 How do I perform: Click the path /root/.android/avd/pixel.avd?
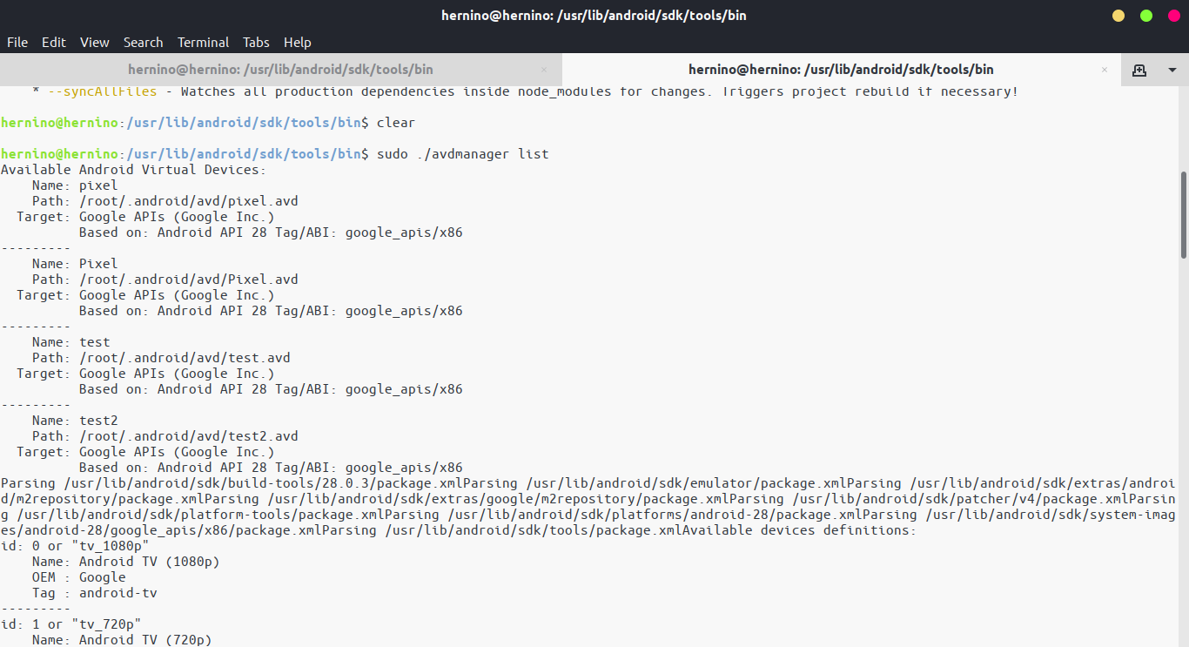click(x=189, y=201)
